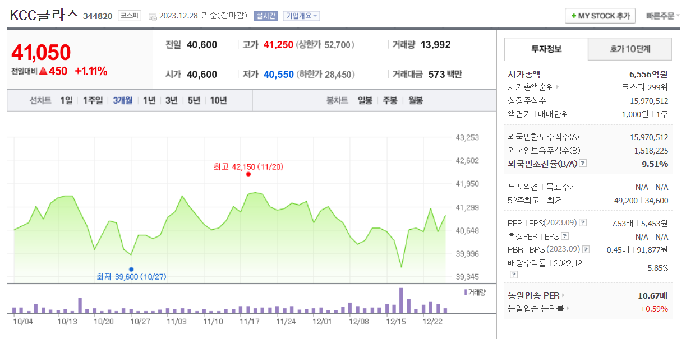The image size is (686, 339).
Task: Select the 5년 line chart period
Action: [194, 100]
